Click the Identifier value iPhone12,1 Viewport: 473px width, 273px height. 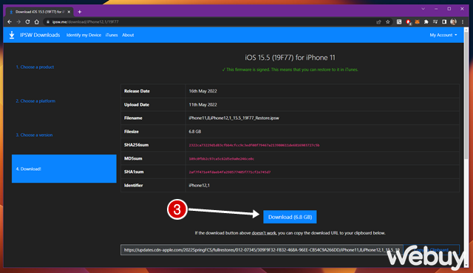pyautogui.click(x=199, y=186)
